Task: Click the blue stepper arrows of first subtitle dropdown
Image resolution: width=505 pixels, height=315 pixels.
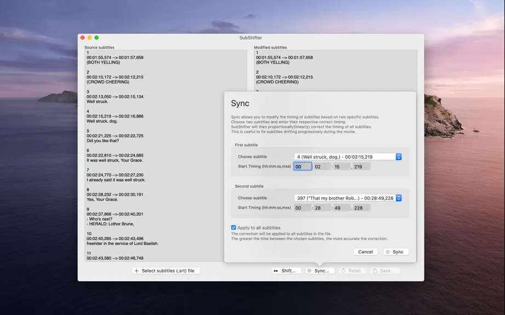Action: tap(399, 157)
